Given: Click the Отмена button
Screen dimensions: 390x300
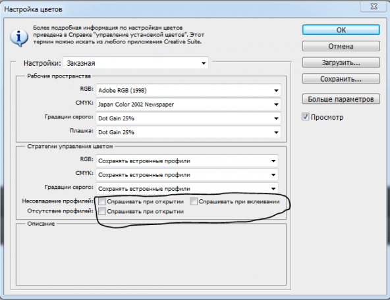Looking at the screenshot, I should 341,46.
